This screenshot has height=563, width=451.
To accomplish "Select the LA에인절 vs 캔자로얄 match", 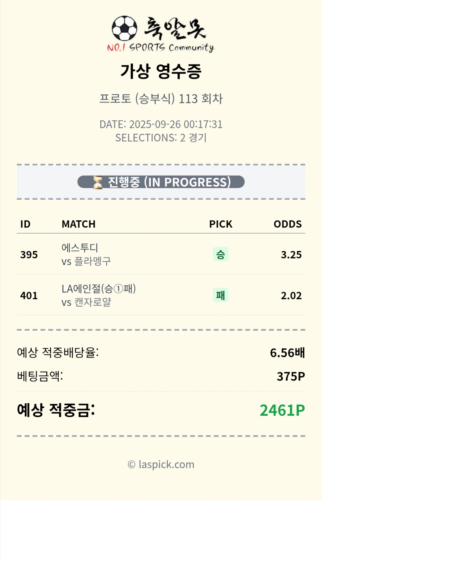I will point(98,295).
